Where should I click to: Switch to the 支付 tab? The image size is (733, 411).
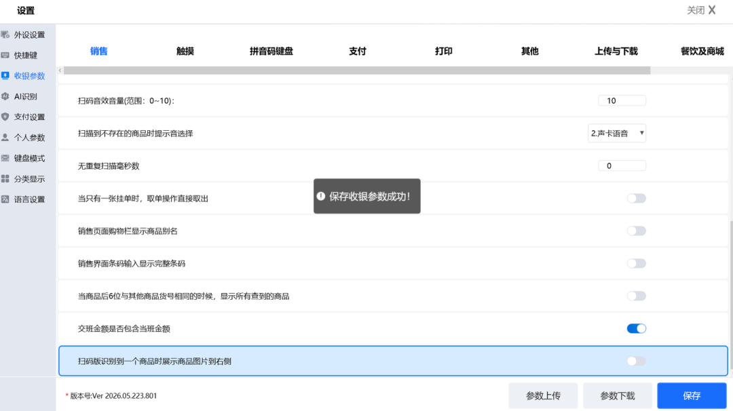[x=358, y=52]
